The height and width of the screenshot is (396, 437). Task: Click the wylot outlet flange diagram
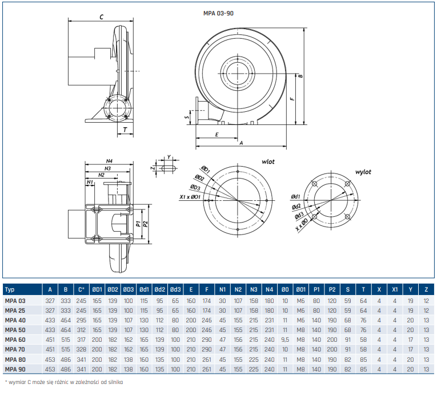pyautogui.click(x=331, y=200)
